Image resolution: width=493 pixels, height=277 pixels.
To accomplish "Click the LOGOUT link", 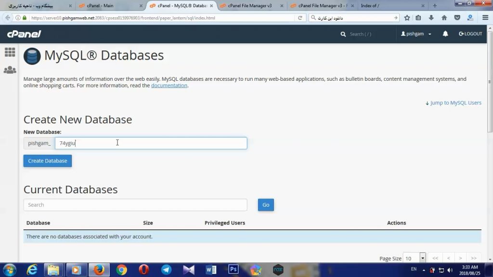I will coord(470,34).
